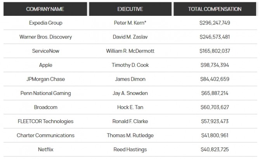Click the Total Compensation column header
Screen dimensions: 260x159
click(215, 9)
